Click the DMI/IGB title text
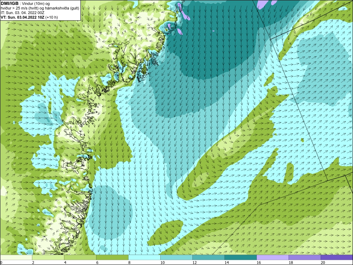Viewport: 353px width, 265px height. coord(10,4)
